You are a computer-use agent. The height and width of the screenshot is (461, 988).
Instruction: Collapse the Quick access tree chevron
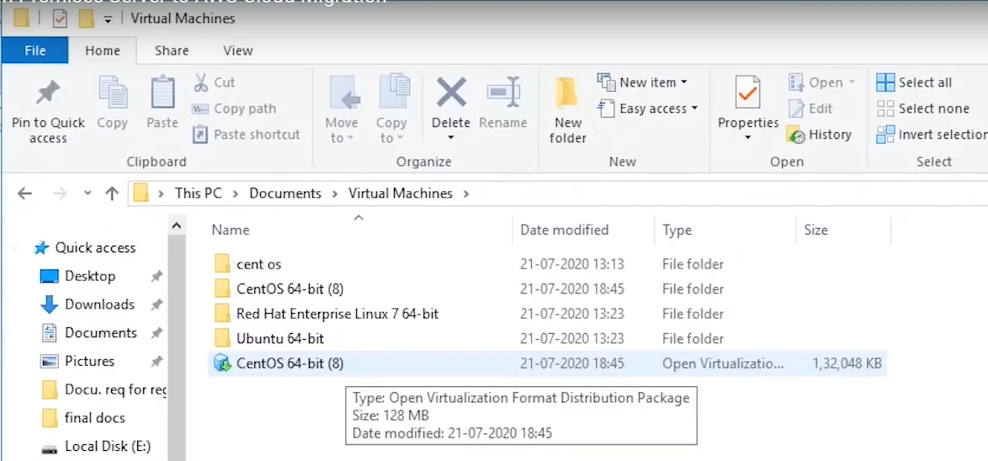pyautogui.click(x=16, y=248)
